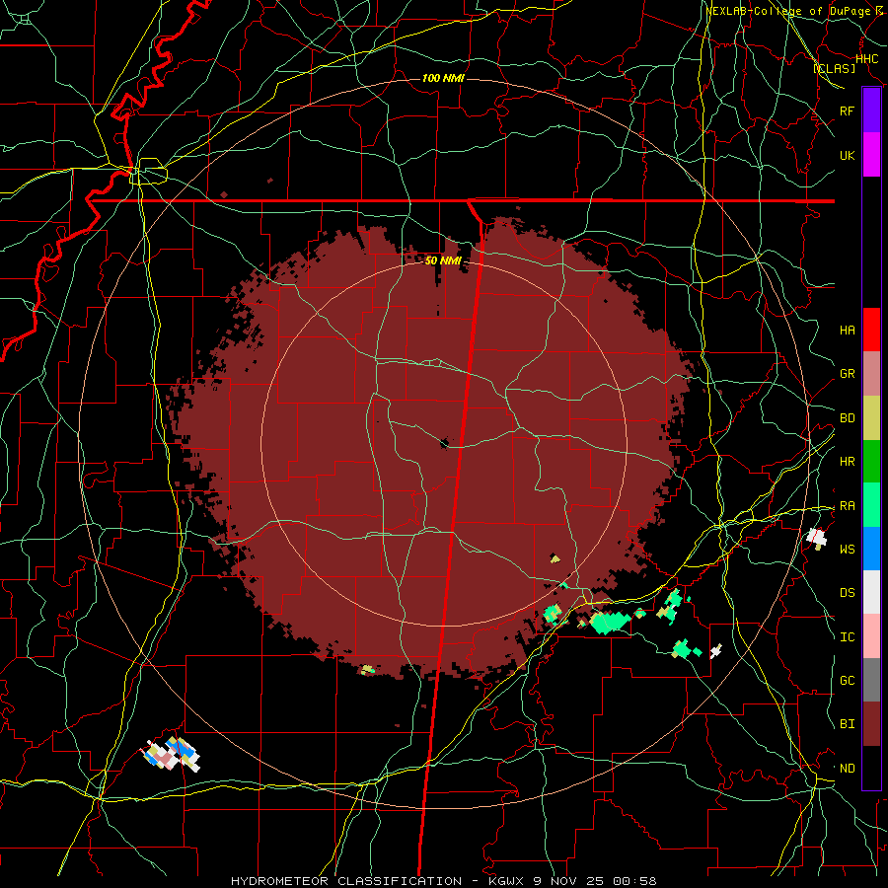Pick the mint green RA legend swatch
The image size is (888, 888).
871,505
